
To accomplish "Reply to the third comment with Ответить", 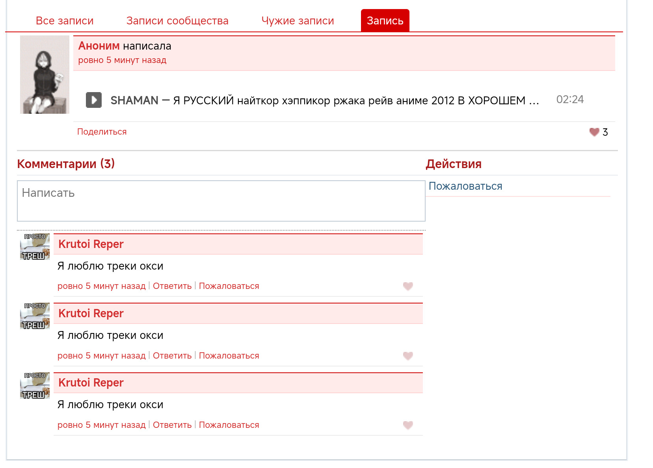I will pyautogui.click(x=172, y=425).
